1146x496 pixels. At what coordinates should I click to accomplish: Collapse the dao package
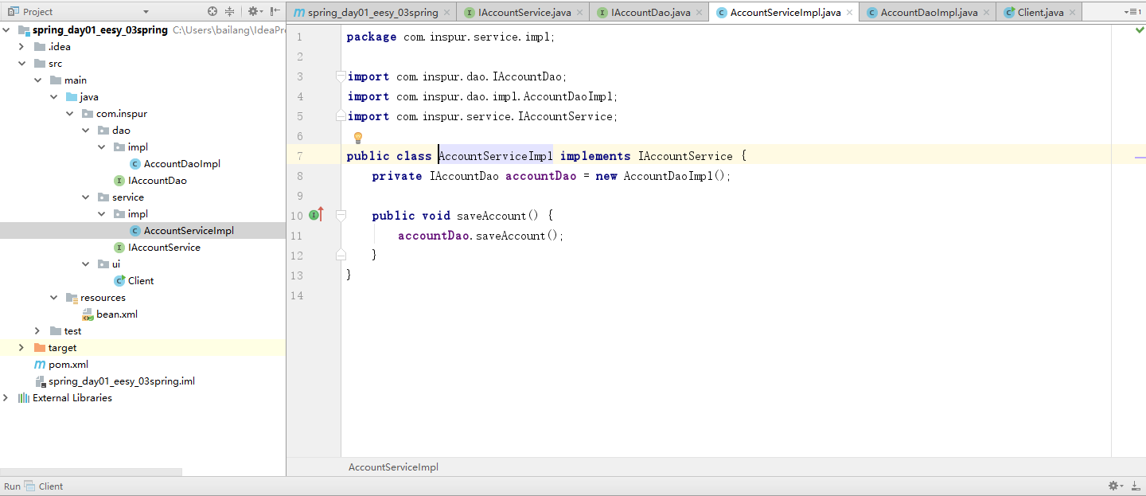pyautogui.click(x=85, y=131)
